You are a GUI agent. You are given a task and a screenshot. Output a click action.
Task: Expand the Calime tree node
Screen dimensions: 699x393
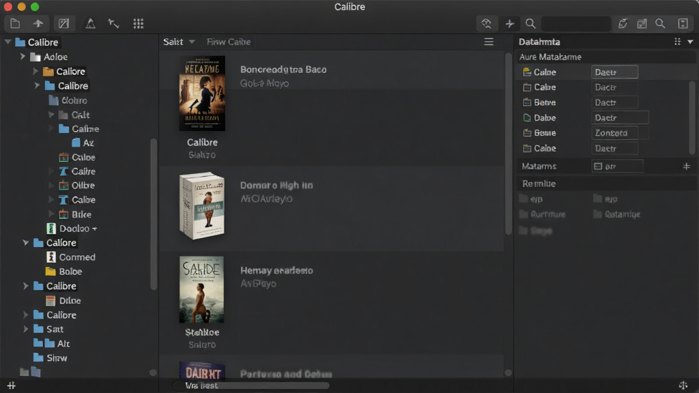coord(51,129)
